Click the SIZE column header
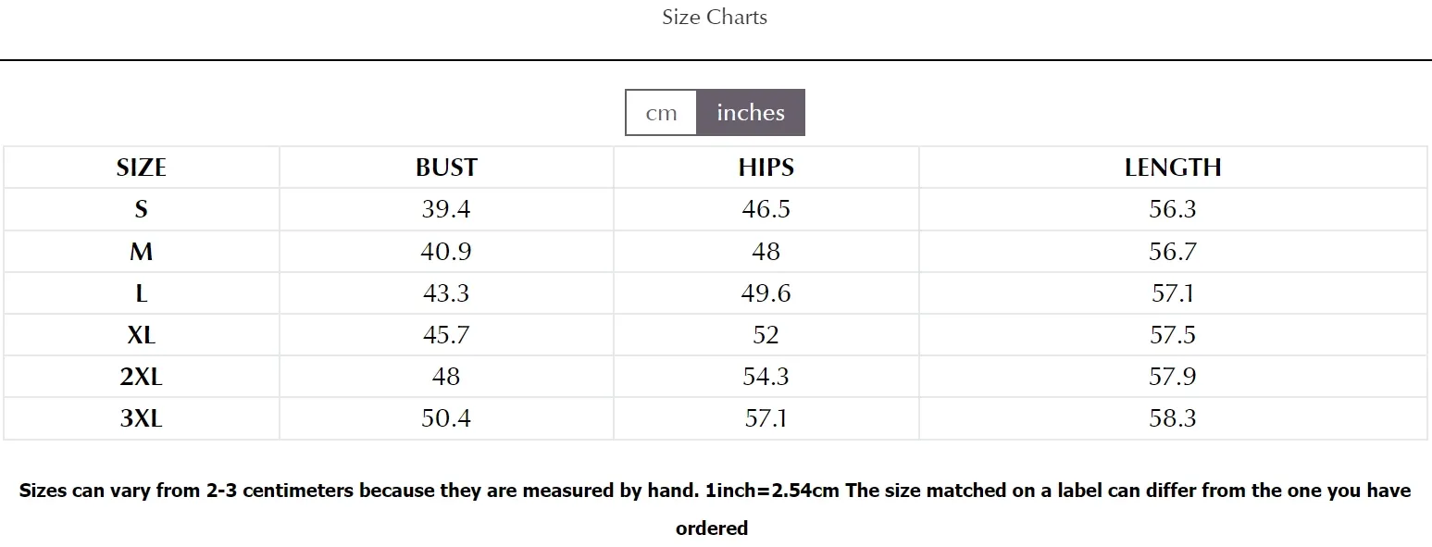The image size is (1432, 547). point(142,168)
